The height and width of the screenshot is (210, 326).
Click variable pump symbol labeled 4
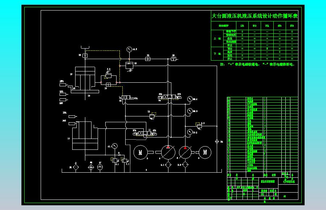point(168,152)
